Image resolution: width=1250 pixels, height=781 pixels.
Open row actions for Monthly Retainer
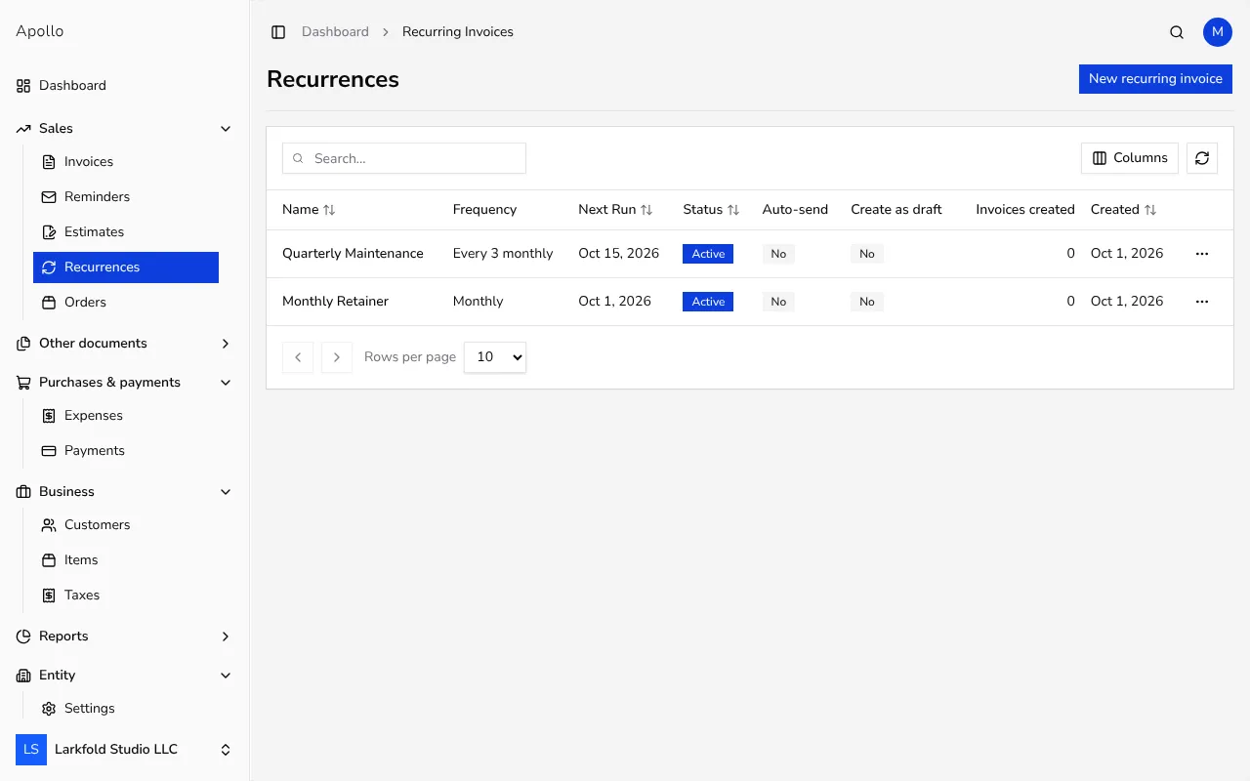pyautogui.click(x=1202, y=302)
